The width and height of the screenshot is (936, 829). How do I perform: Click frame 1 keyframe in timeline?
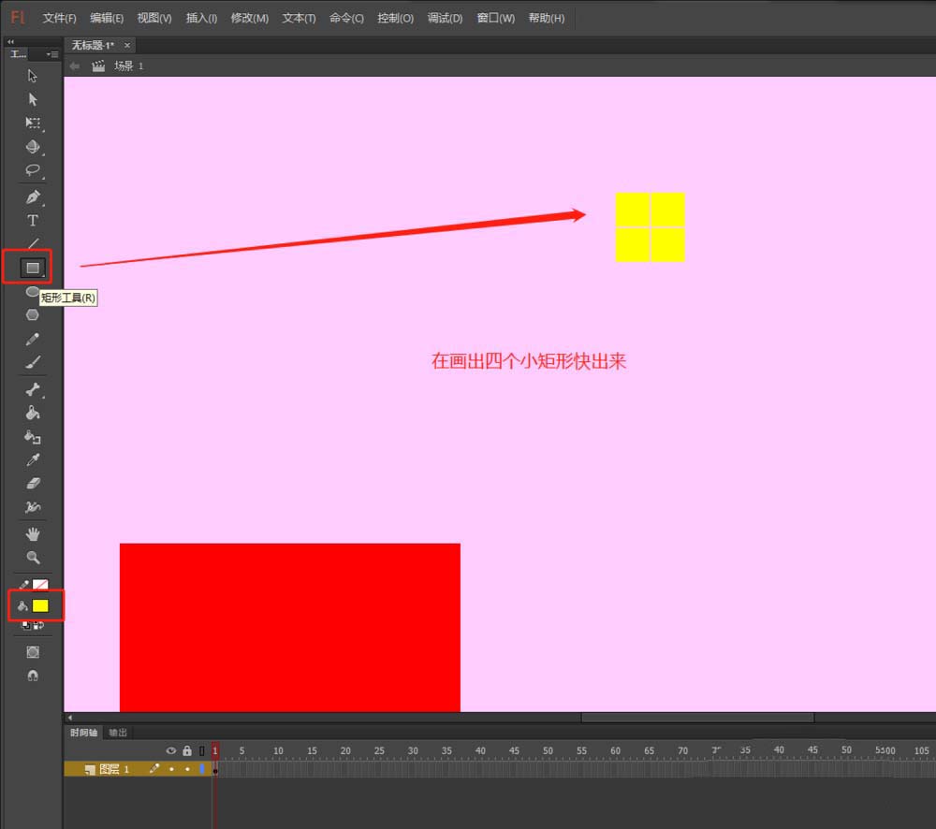pyautogui.click(x=215, y=769)
